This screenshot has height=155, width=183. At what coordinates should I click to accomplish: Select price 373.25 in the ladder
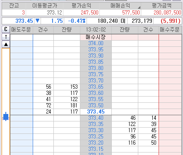pos(96,137)
